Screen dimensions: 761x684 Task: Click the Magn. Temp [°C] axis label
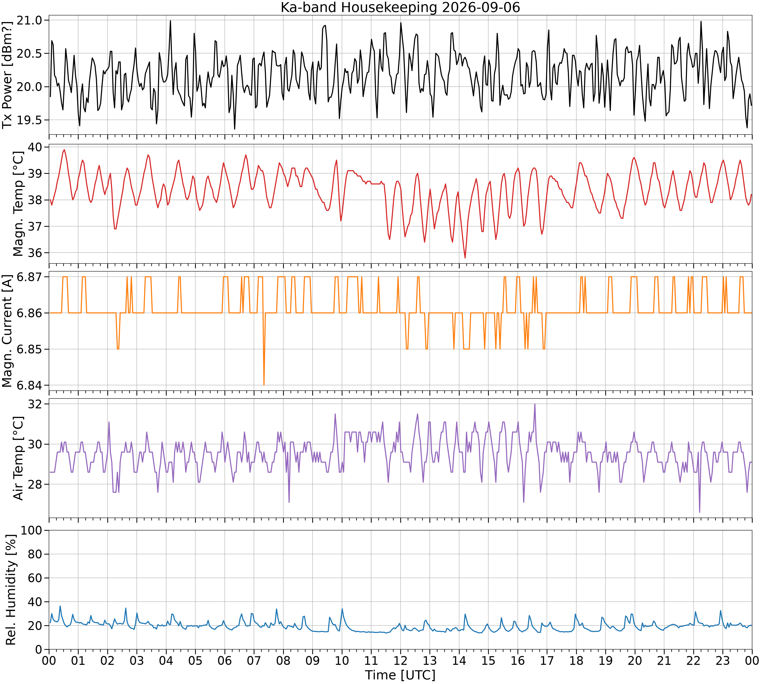click(x=18, y=204)
